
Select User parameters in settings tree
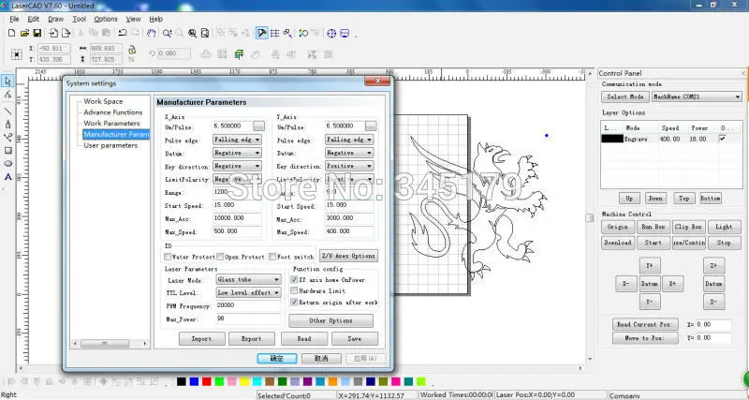(x=110, y=145)
